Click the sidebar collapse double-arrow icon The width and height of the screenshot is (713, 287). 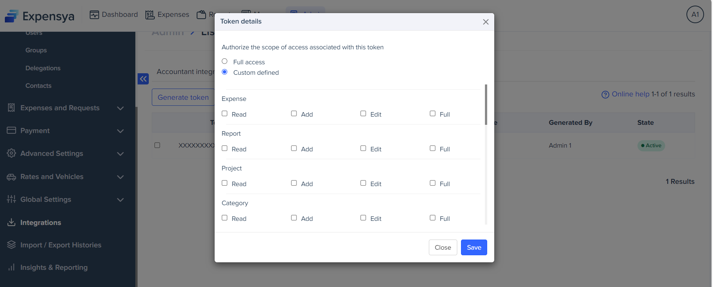click(143, 79)
